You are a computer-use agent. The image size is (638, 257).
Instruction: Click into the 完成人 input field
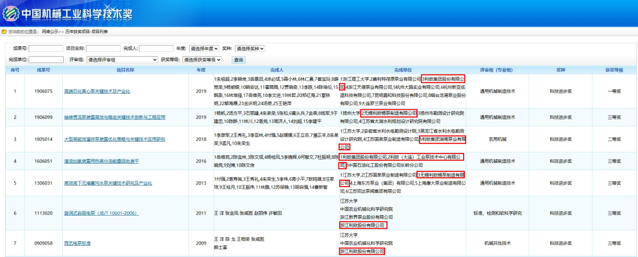(x=156, y=48)
